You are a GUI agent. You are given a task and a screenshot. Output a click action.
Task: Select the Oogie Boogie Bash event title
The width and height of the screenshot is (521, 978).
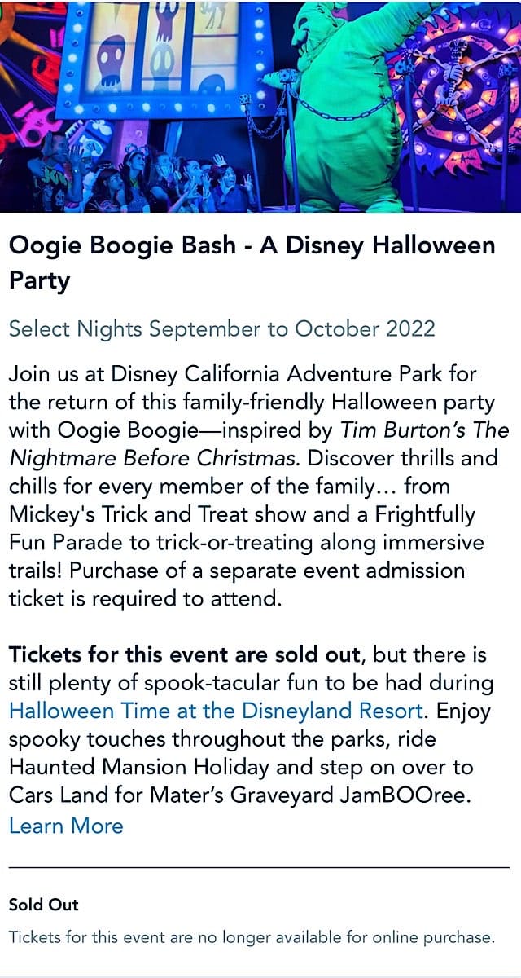pyautogui.click(x=252, y=262)
